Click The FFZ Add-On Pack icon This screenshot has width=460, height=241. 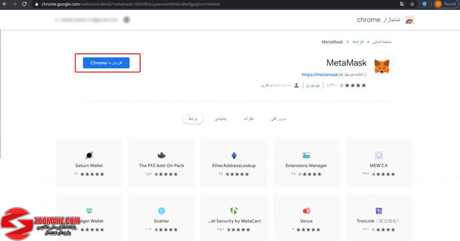click(161, 155)
